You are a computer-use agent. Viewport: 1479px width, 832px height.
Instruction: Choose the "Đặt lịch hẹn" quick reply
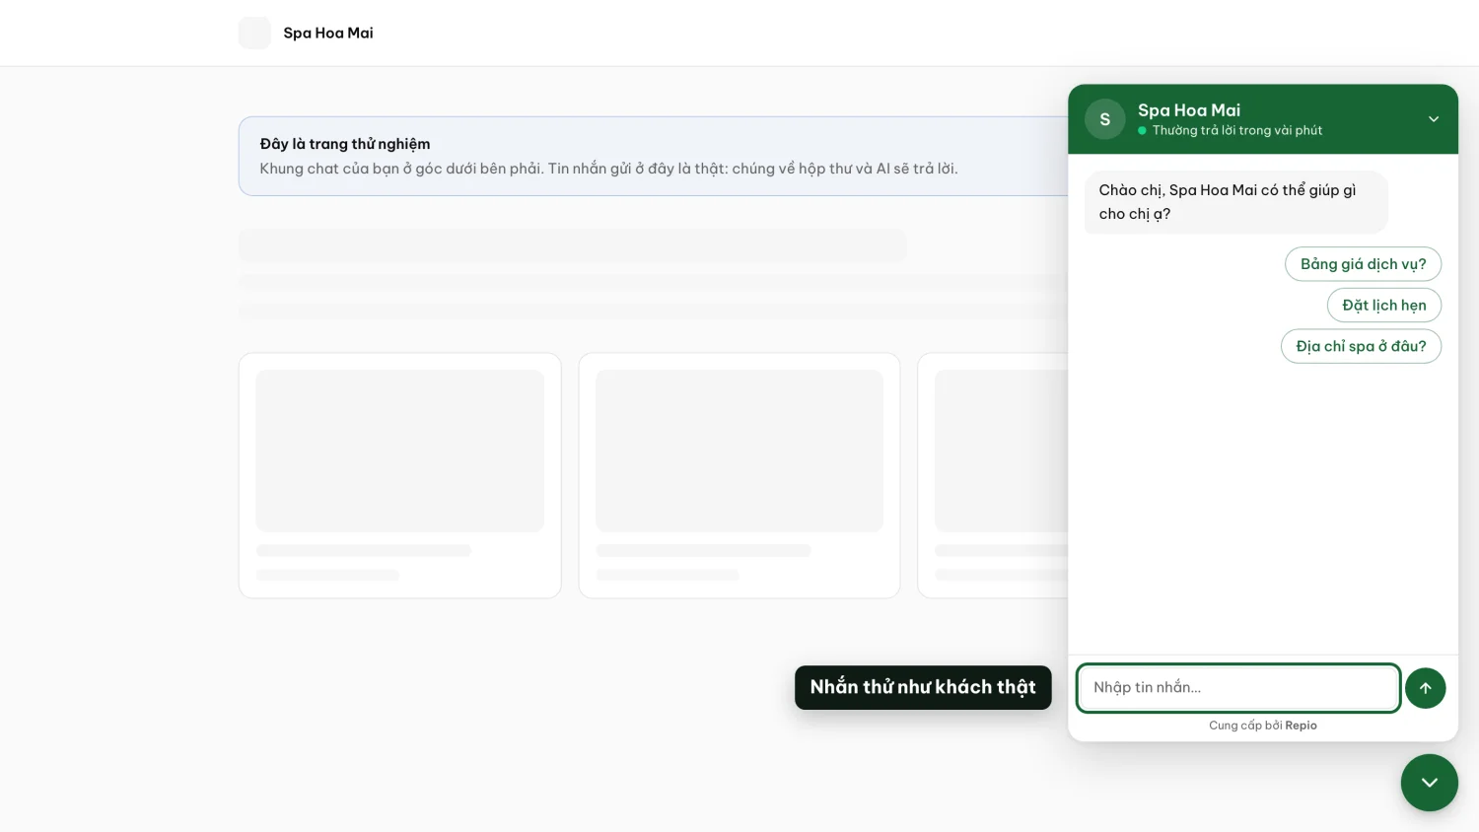[1383, 306]
